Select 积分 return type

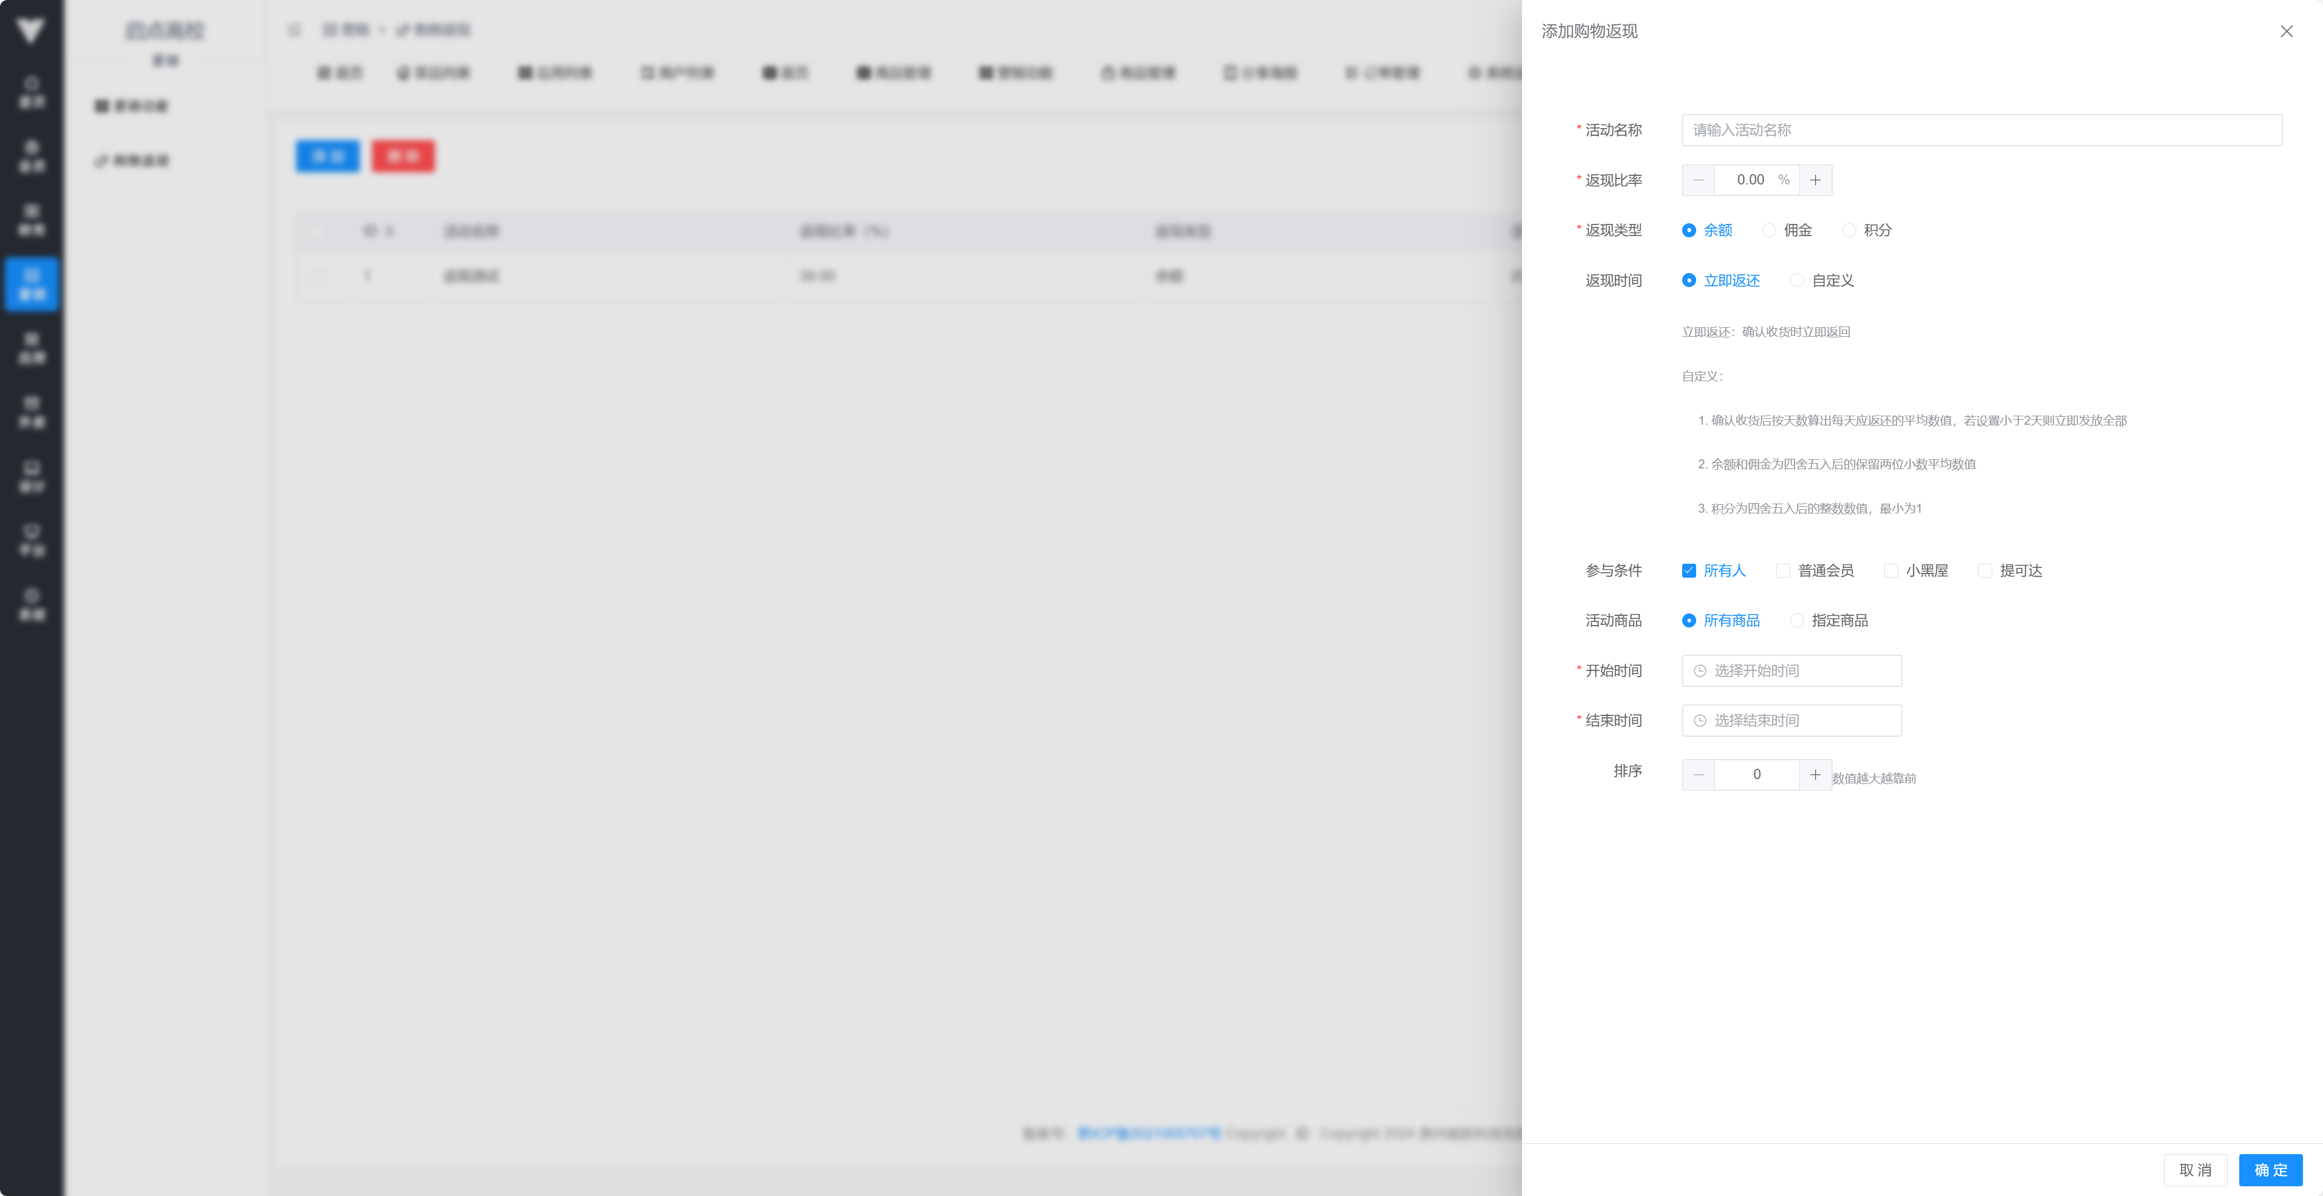pyautogui.click(x=1848, y=231)
